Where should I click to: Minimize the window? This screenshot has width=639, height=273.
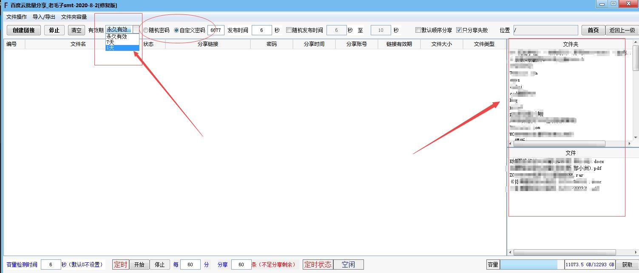[x=601, y=3]
